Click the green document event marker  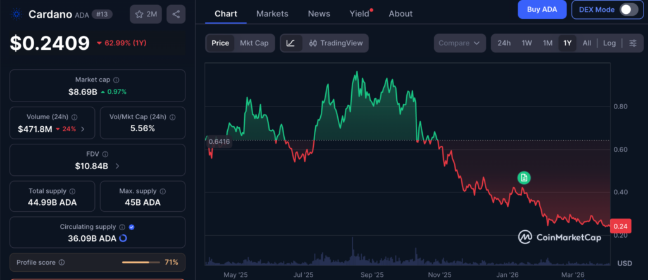pos(523,178)
